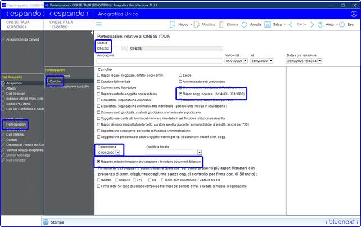Viewport: 361px width, 227px height.
Task: Click the Esci power icon
Action: pyautogui.click(x=342, y=24)
